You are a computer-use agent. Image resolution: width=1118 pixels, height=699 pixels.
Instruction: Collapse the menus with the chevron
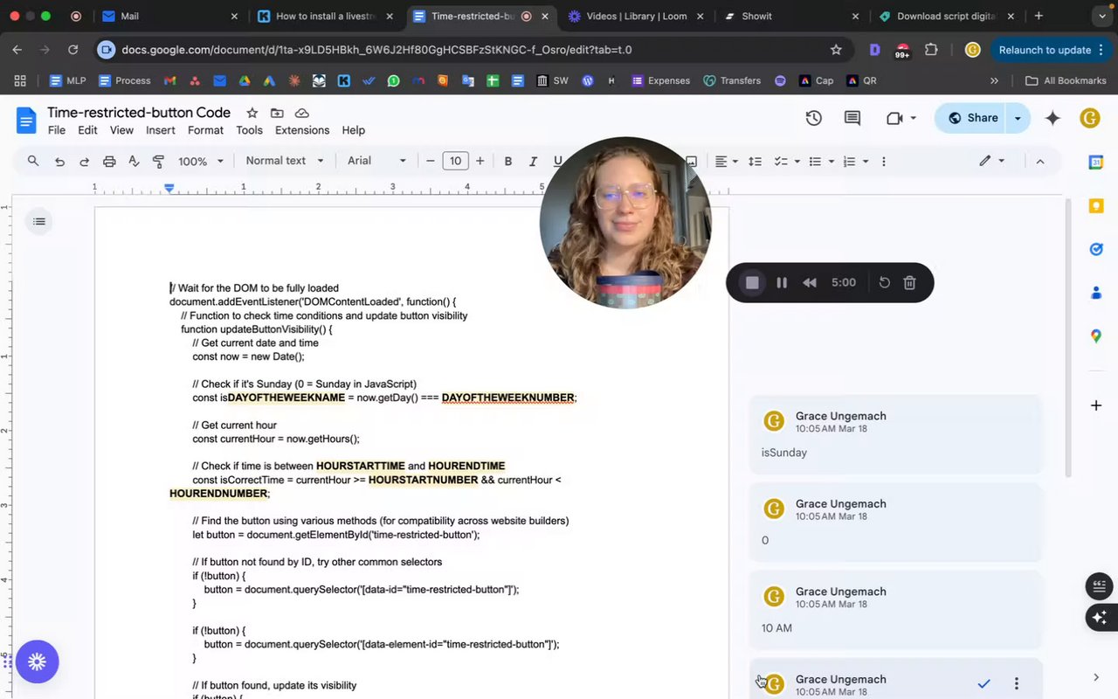click(x=1039, y=161)
